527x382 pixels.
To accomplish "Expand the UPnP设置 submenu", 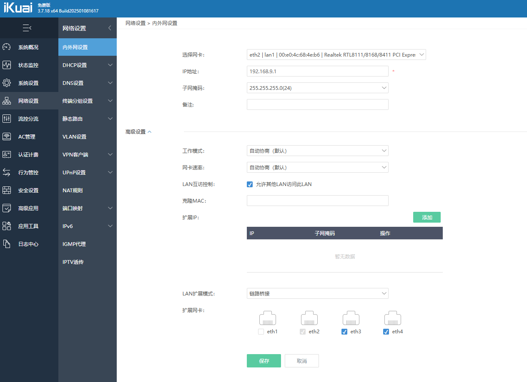I will 88,172.
